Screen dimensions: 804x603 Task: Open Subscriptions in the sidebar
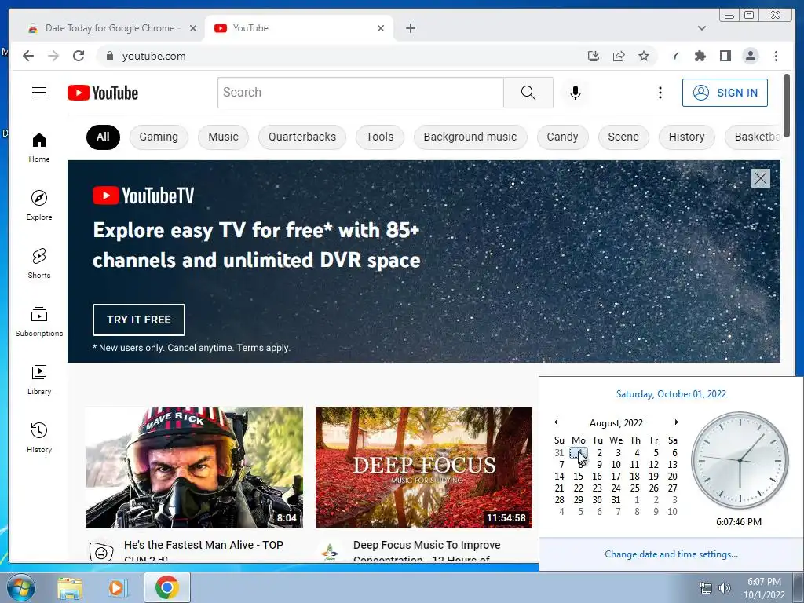(x=39, y=321)
